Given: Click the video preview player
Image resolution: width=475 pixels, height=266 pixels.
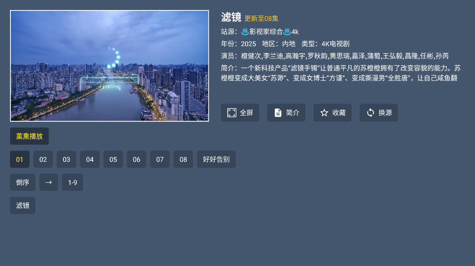Looking at the screenshot, I should point(110,66).
